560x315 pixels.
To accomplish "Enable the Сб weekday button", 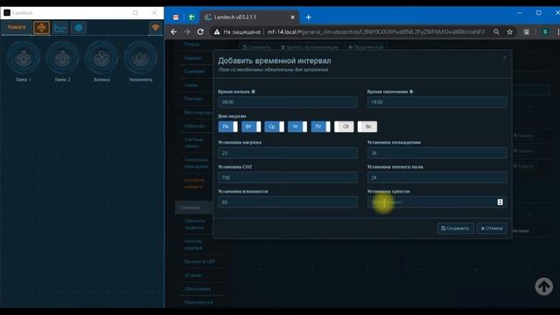I will coord(344,126).
